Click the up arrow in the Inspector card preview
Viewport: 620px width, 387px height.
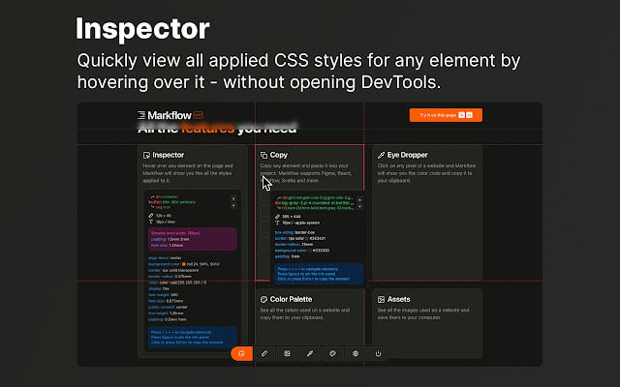(233, 198)
